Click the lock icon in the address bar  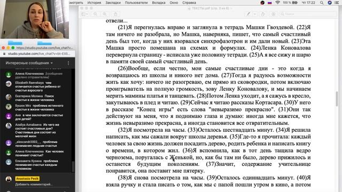pyautogui.click(x=4, y=53)
